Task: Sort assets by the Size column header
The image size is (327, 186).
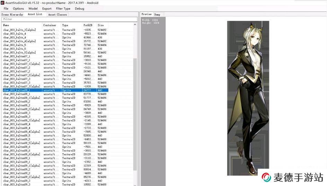Action: click(x=102, y=25)
